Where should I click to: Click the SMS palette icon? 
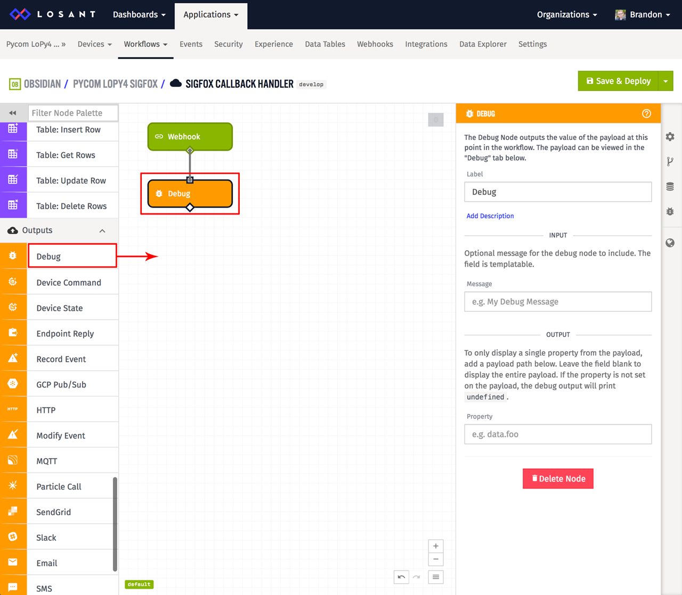pos(13,587)
